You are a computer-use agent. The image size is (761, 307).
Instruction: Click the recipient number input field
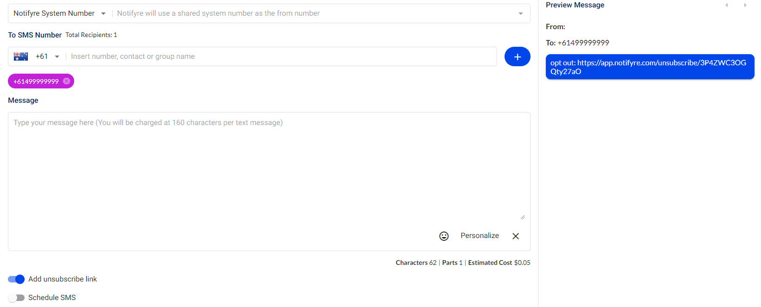(x=281, y=56)
